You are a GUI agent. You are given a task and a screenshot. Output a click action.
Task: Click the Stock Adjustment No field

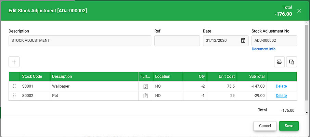[x=274, y=40]
